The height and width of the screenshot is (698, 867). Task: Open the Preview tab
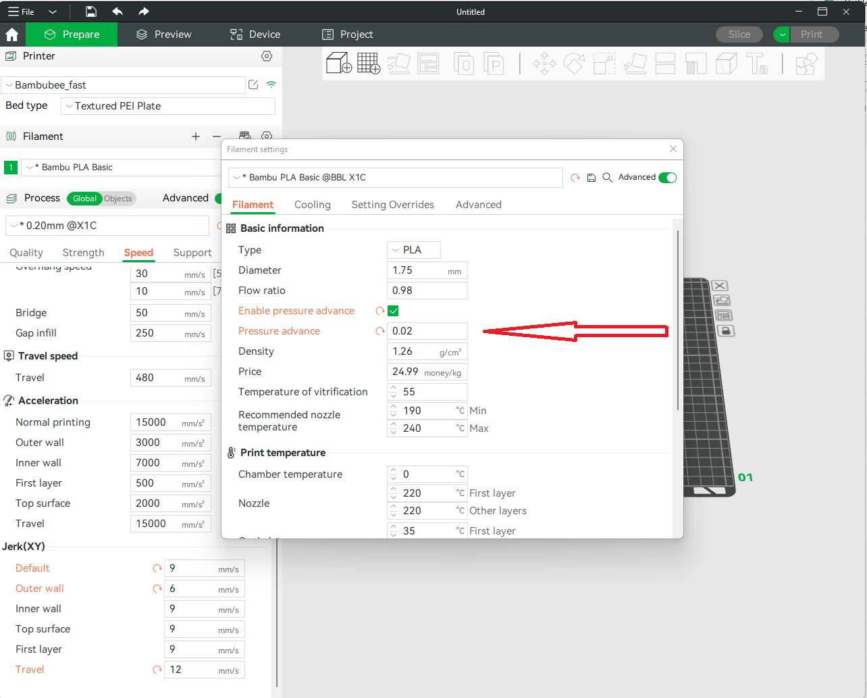(x=164, y=34)
